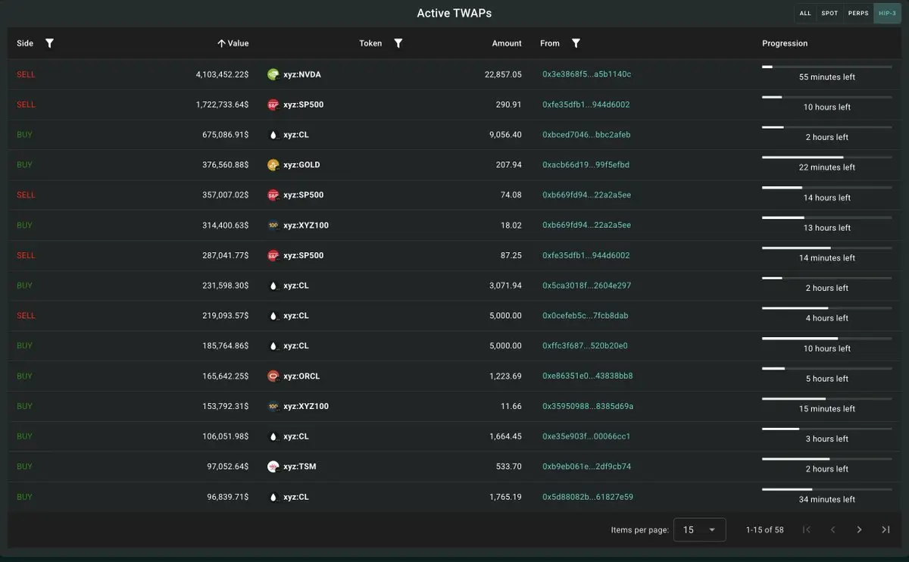This screenshot has width=909, height=562.
Task: Click the xyz:TSM token name
Action: [300, 467]
